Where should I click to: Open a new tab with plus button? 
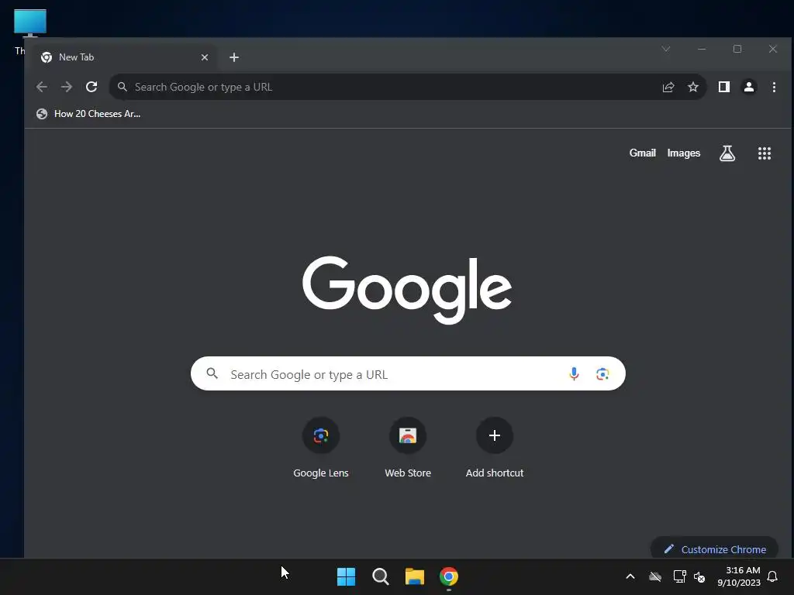234,57
